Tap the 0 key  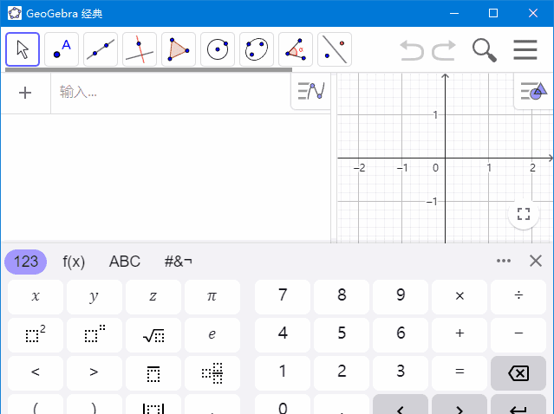click(283, 404)
